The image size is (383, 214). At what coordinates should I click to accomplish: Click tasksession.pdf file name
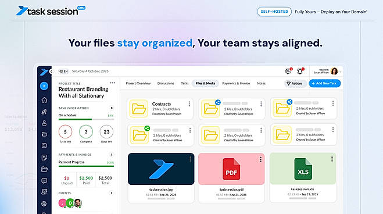[x=231, y=190]
